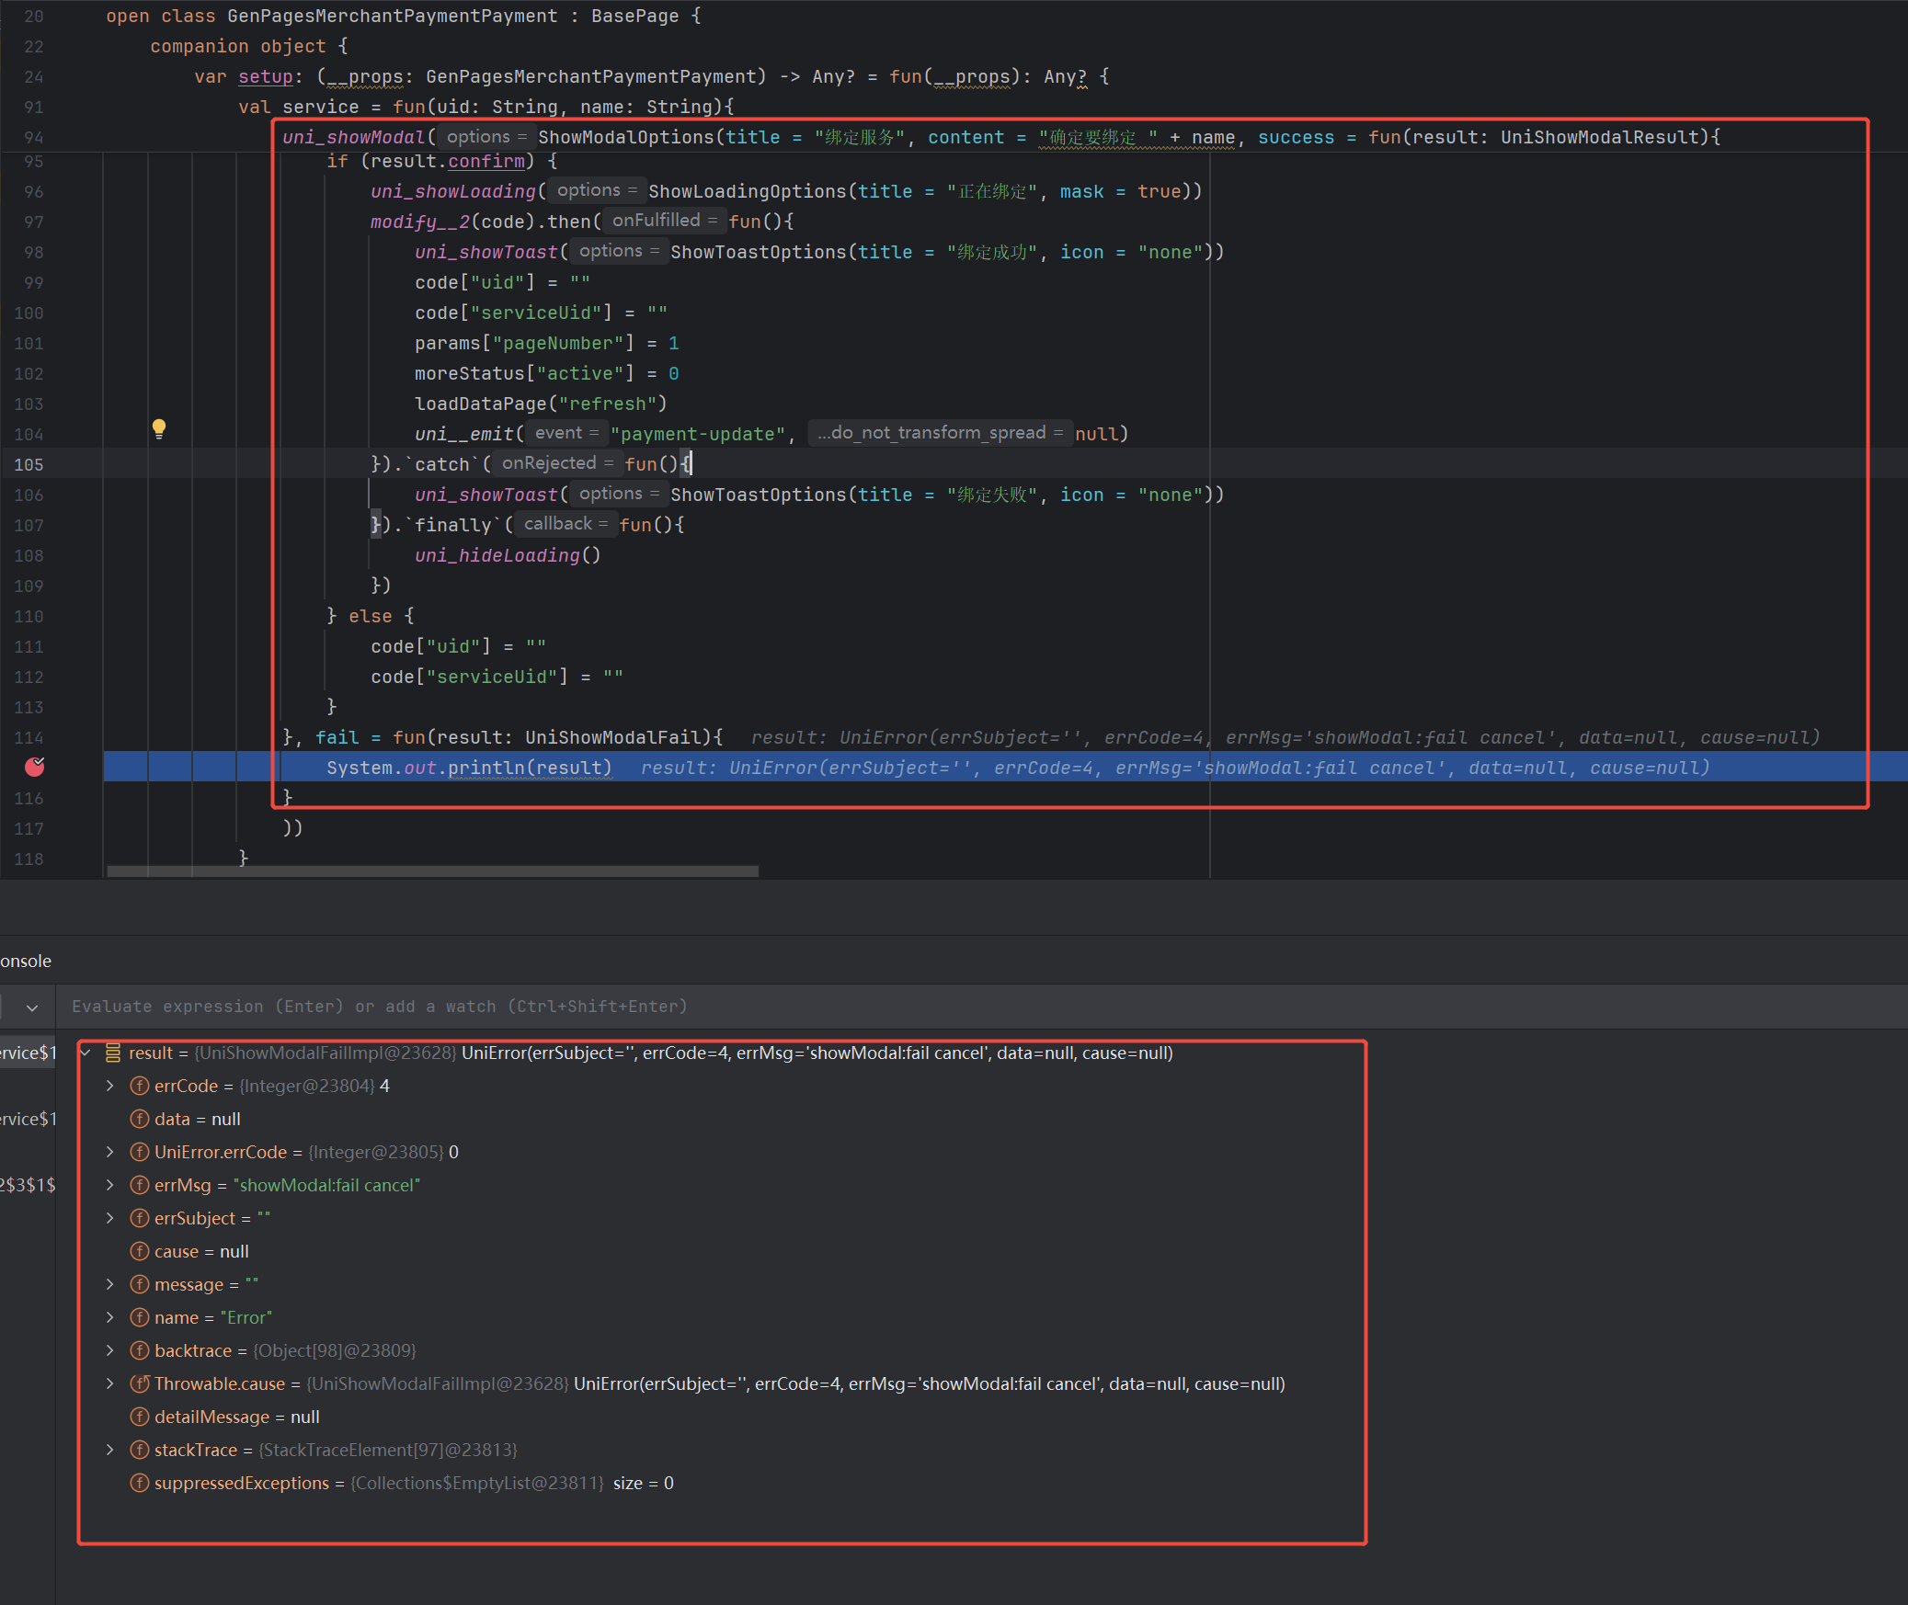Expand the backtrace Object array node

coord(110,1350)
